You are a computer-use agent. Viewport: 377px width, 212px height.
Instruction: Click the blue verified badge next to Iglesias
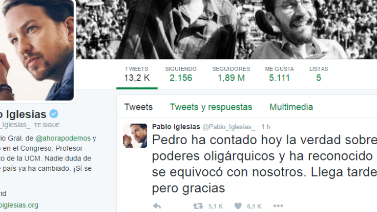[54, 114]
